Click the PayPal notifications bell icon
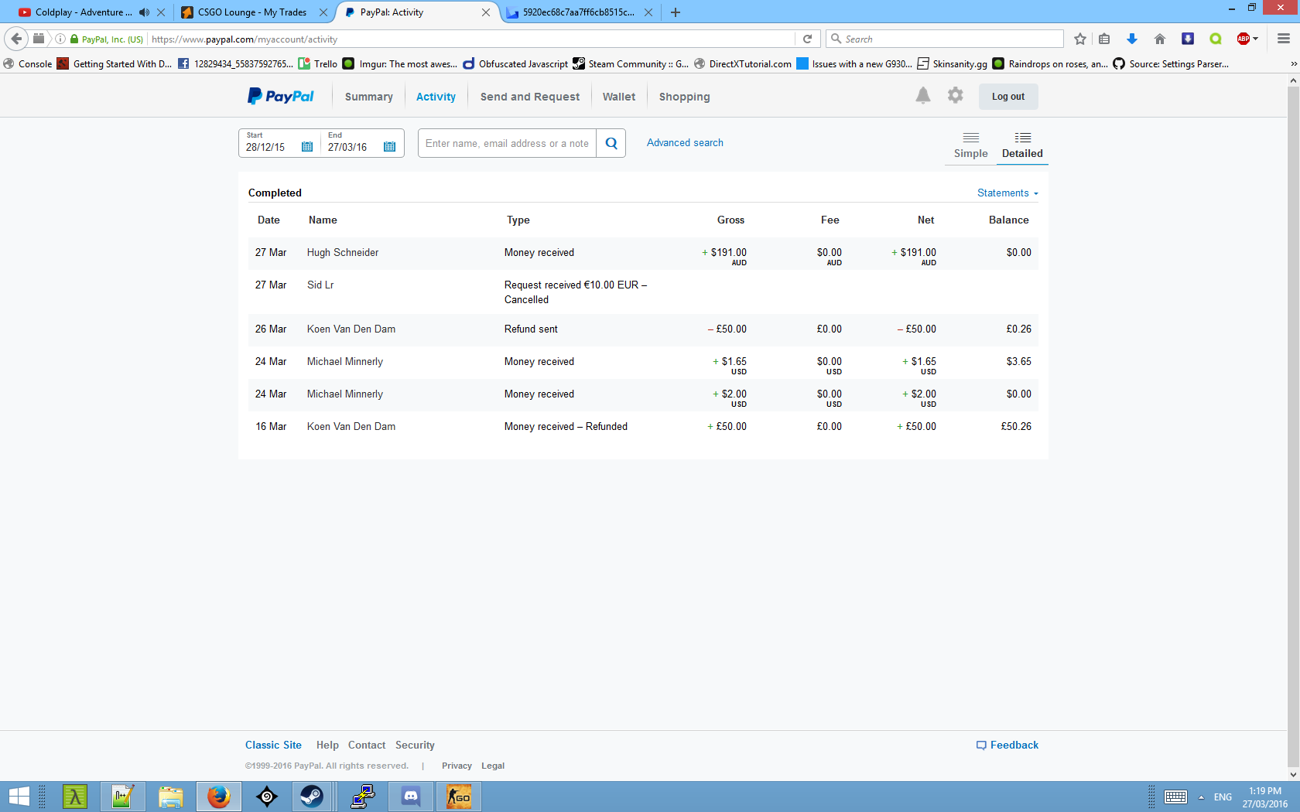The height and width of the screenshot is (812, 1300). pos(922,96)
